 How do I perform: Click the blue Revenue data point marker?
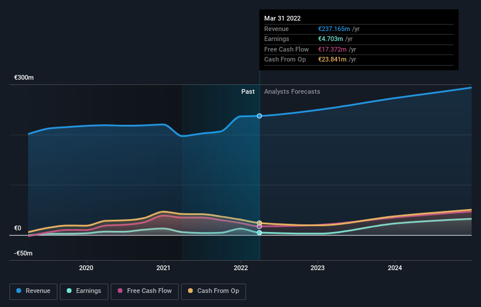pyautogui.click(x=260, y=116)
